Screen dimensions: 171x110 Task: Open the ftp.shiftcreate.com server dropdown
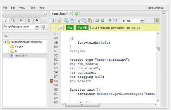[37, 27]
